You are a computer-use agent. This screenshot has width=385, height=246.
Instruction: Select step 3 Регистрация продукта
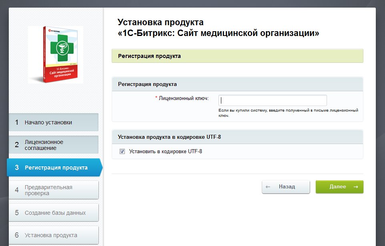pyautogui.click(x=54, y=168)
